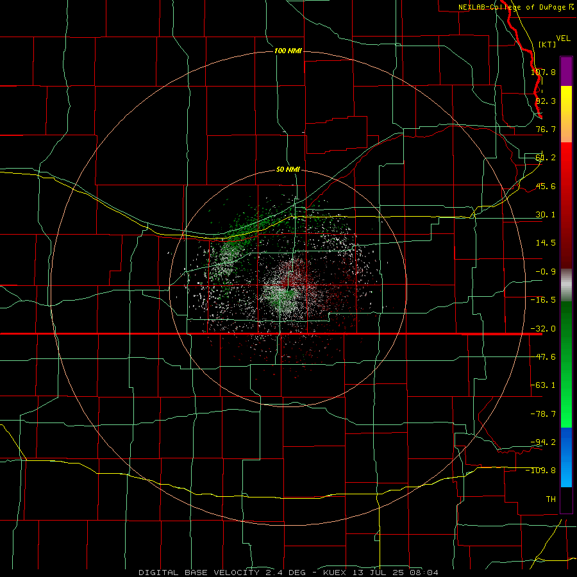Screen dimensions: 577x577
Task: Select the 45.6 scale value
Action: (546, 186)
